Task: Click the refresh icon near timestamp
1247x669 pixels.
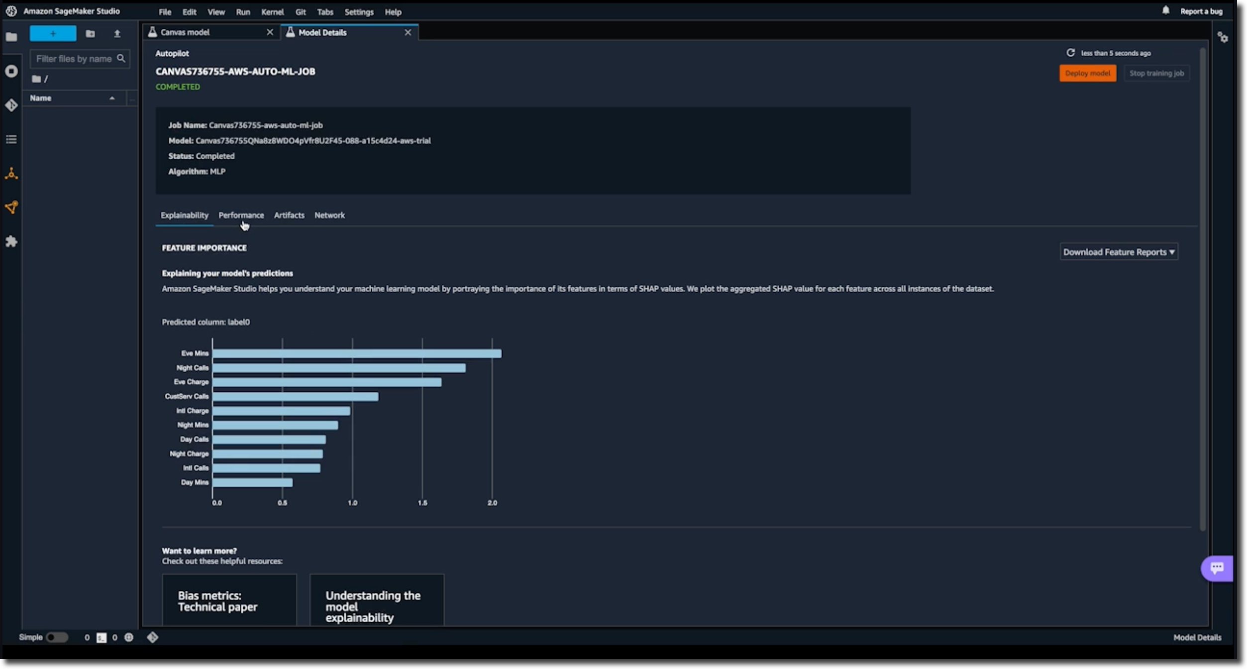Action: click(x=1070, y=53)
